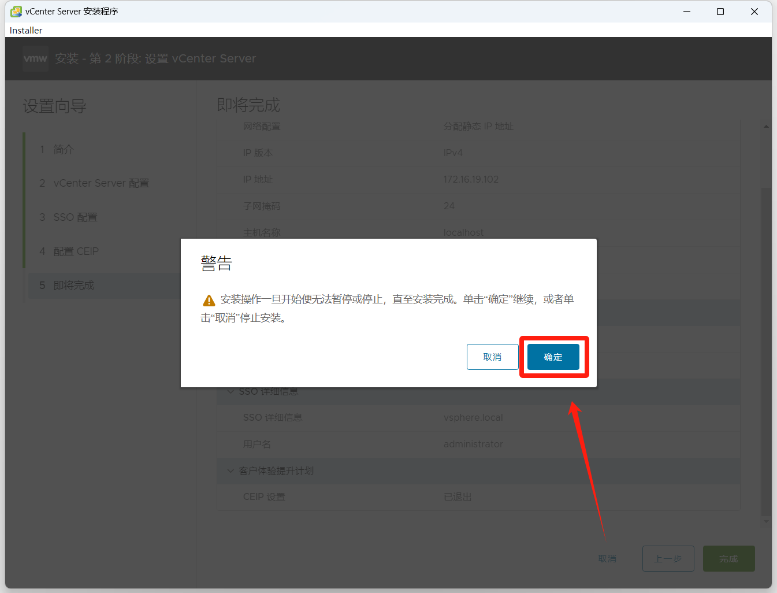Viewport: 777px width, 593px height.
Task: Minimize the installer window
Action: [687, 12]
